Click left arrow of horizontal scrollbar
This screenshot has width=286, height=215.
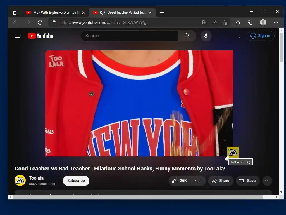pyautogui.click(x=10, y=197)
